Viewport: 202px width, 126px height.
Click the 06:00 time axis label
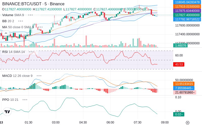coord(110,122)
